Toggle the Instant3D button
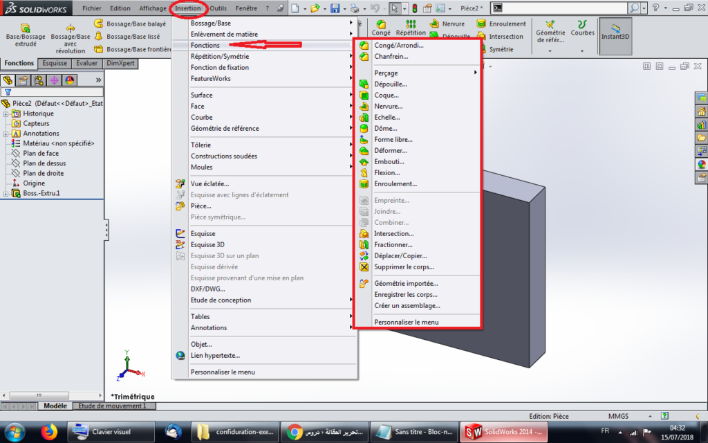The image size is (708, 443). (615, 31)
